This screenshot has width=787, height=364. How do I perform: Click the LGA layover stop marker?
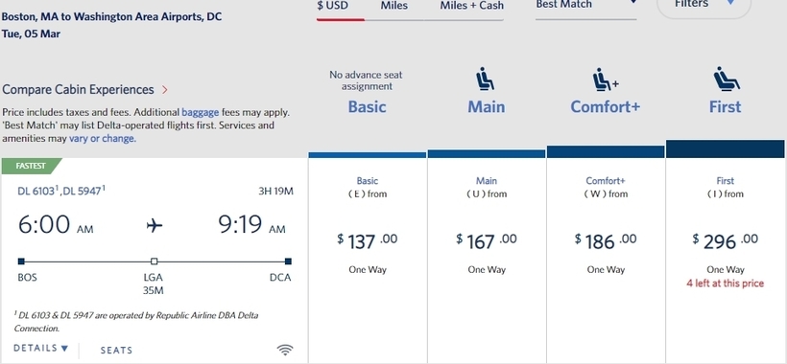(155, 261)
